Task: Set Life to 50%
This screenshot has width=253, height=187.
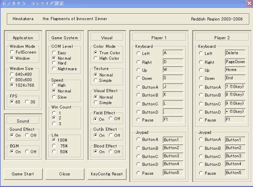Action: click(x=54, y=152)
